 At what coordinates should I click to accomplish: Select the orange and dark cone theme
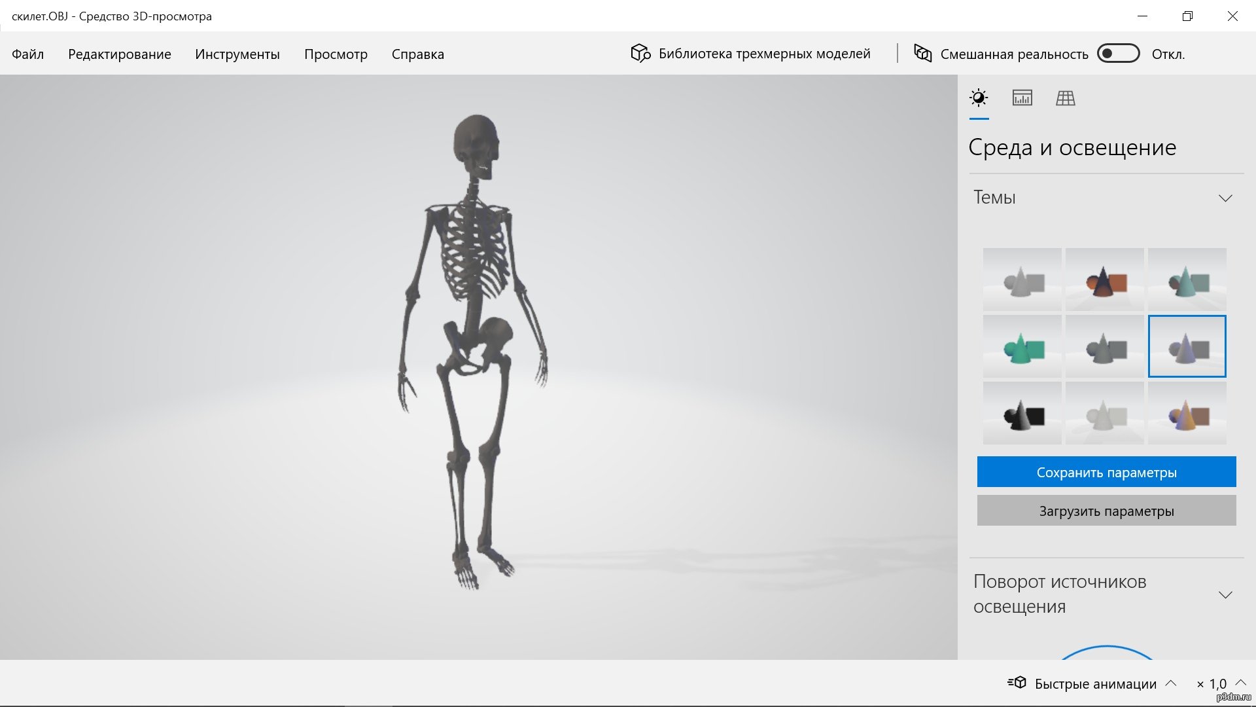coord(1104,280)
